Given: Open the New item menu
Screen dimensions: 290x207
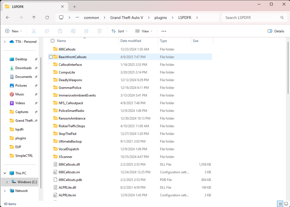Looking at the screenshot, I should coord(13,31).
